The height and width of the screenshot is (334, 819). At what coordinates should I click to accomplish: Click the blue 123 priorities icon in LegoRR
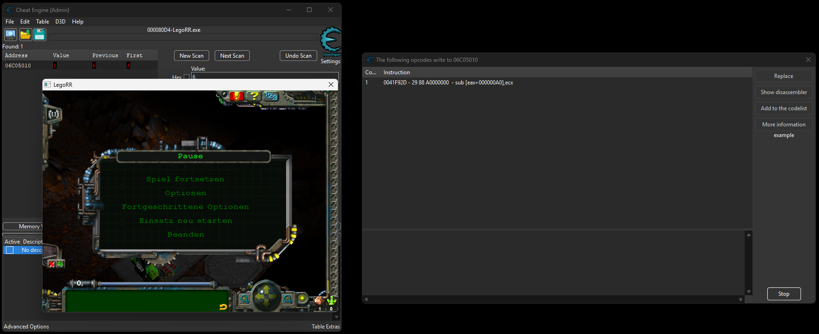(271, 96)
